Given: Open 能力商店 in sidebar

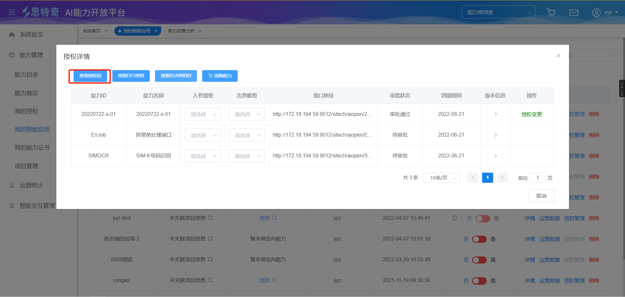Looking at the screenshot, I should click(x=26, y=93).
